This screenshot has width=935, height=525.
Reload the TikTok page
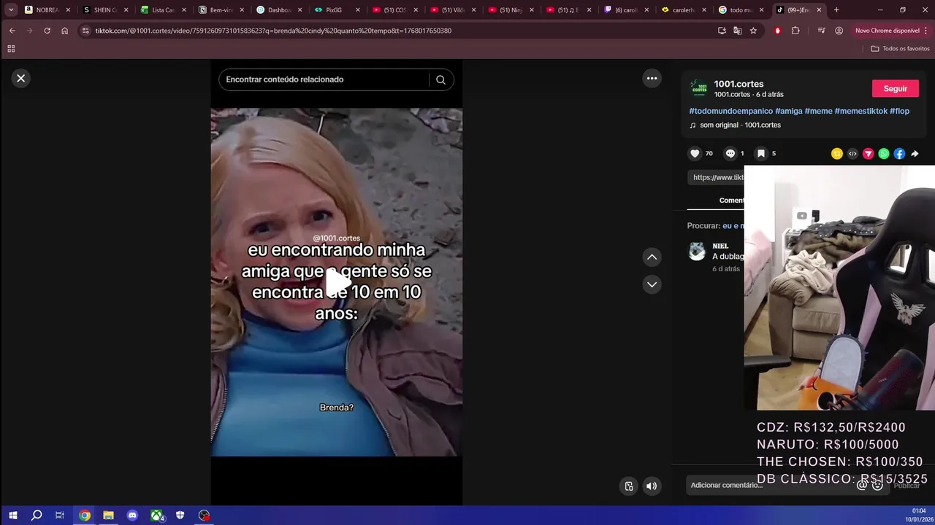tap(47, 31)
